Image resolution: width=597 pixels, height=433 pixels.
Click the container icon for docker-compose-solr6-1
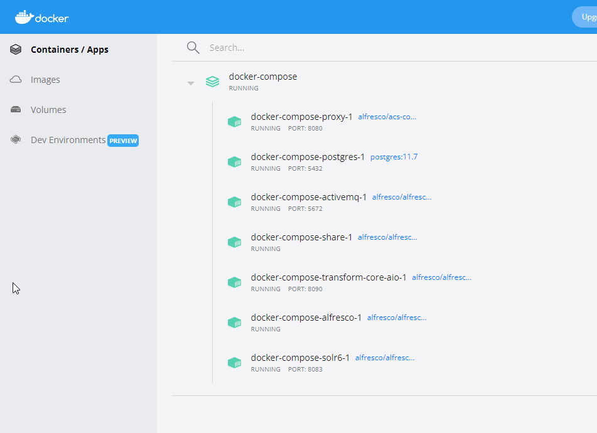coord(235,362)
